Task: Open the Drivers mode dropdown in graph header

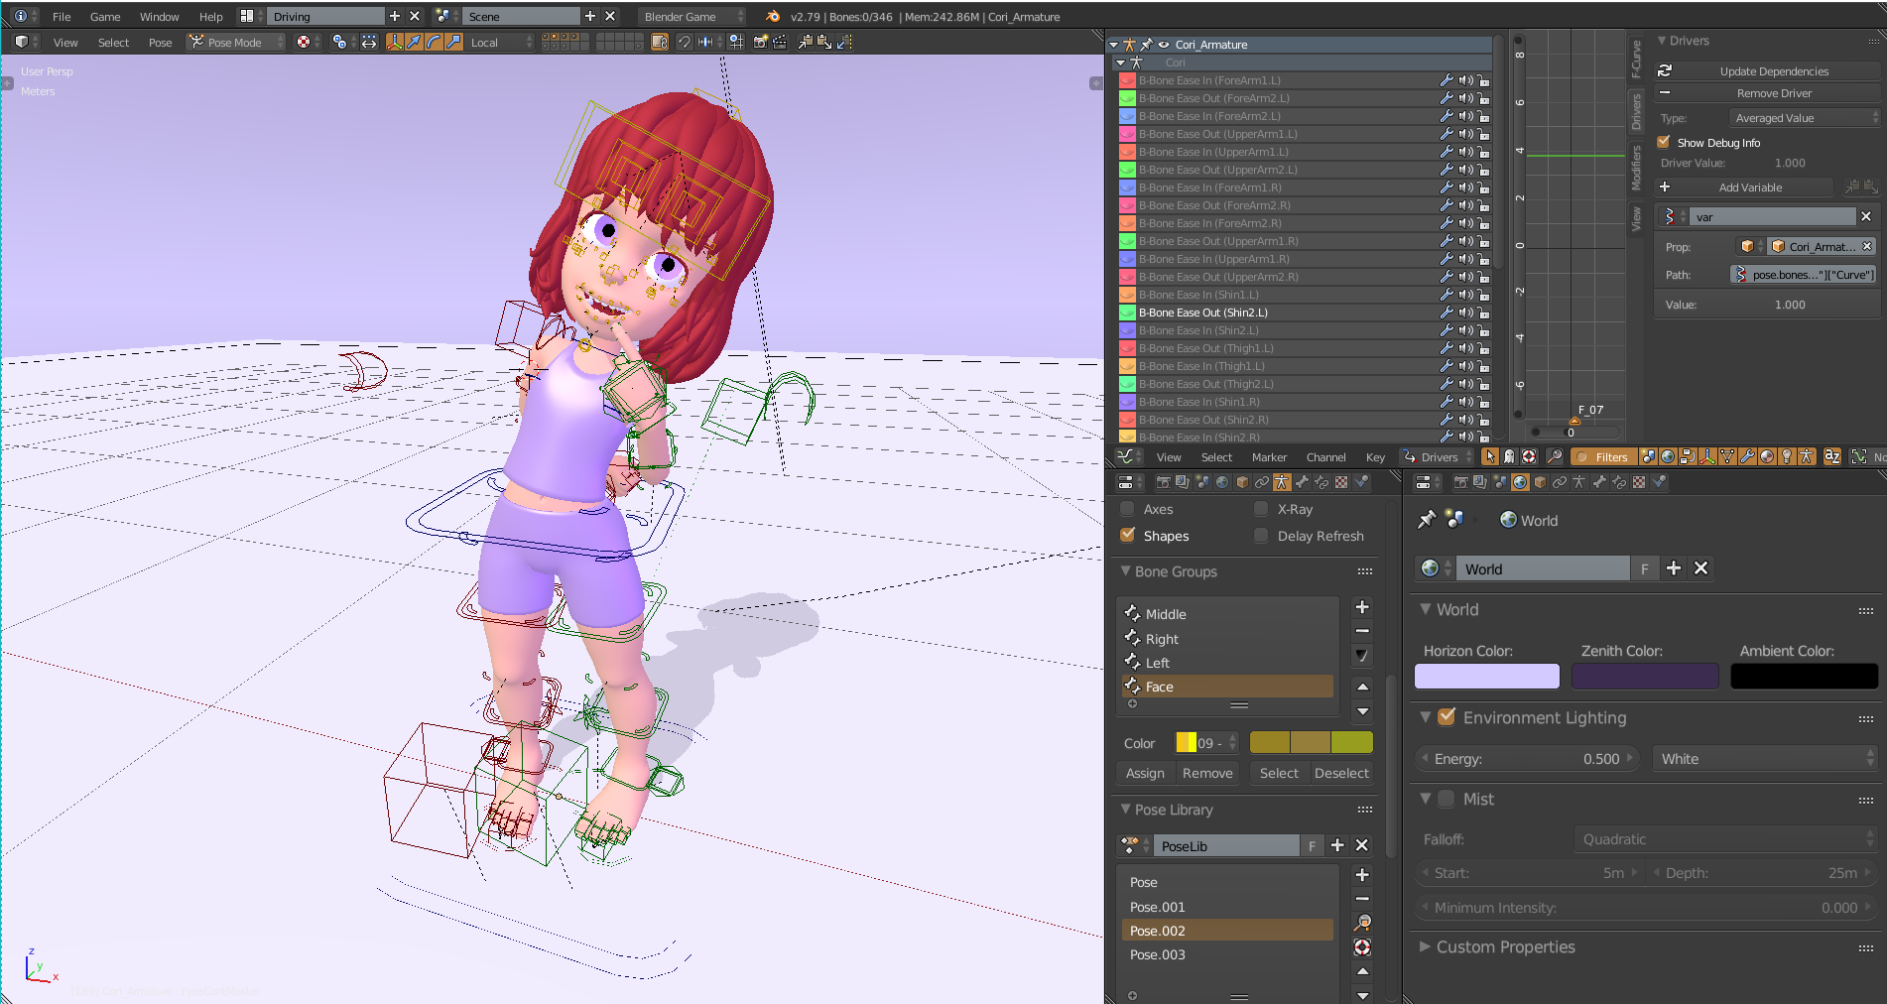Action: 1438,456
